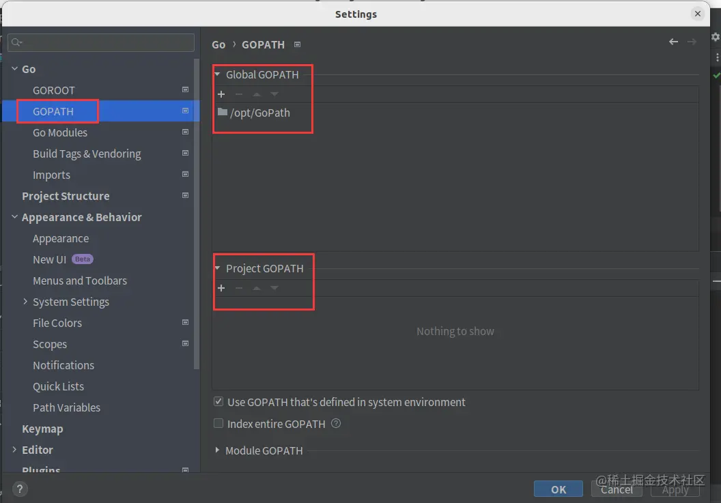Open the GOROOT settings page
Viewport: 721px width, 503px height.
click(x=53, y=90)
